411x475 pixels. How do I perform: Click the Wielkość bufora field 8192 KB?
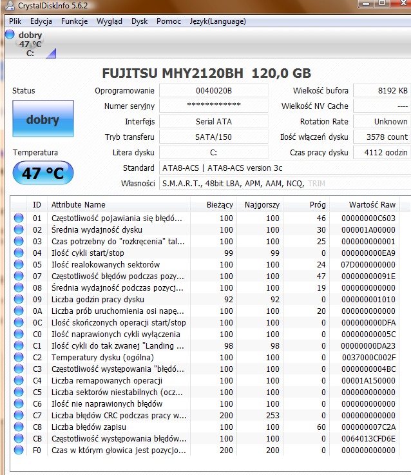tap(382, 91)
